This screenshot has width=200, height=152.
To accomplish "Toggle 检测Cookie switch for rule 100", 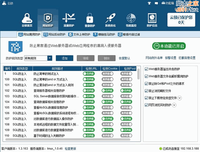I will 108,79.
